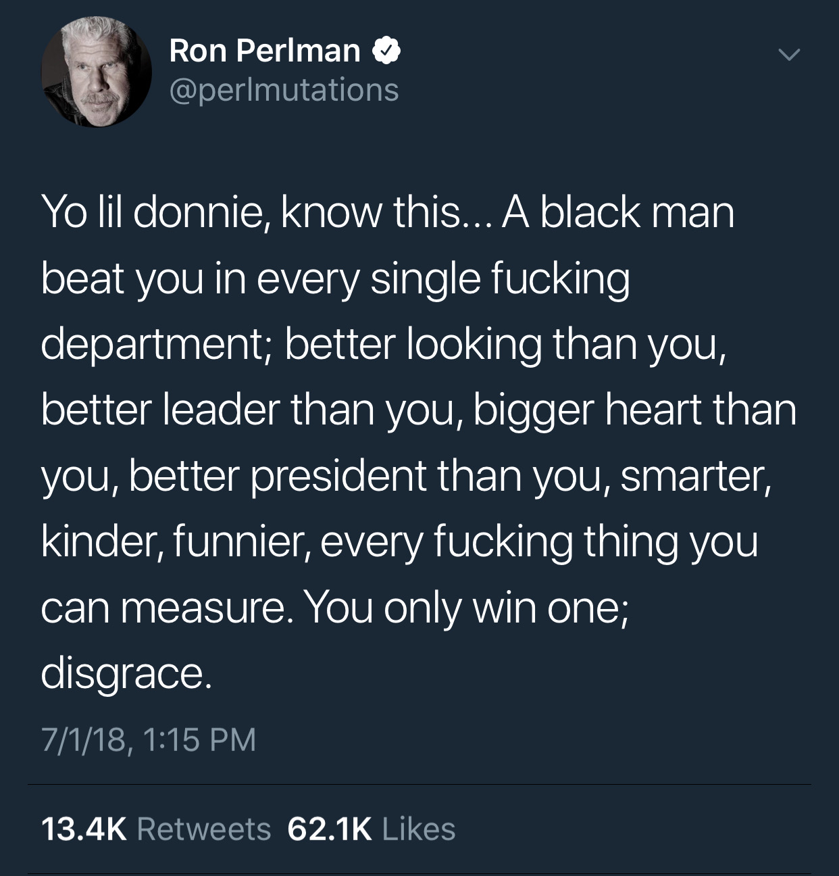This screenshot has height=876, width=839.
Task: Click the Likes label
Action: coord(419,829)
